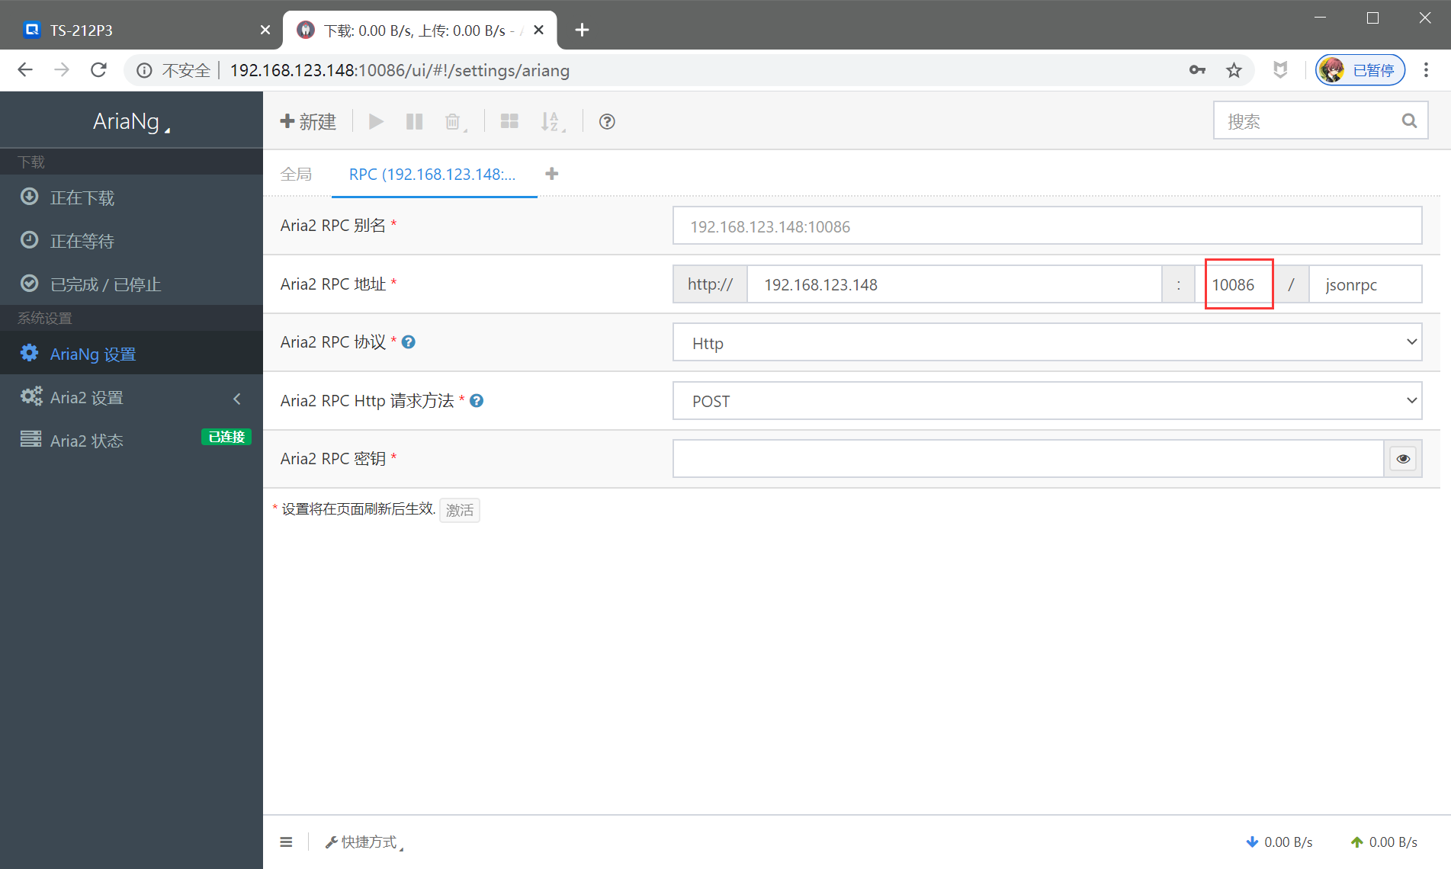This screenshot has width=1451, height=869.
Task: Open the saved passwords key icon
Action: [1197, 70]
